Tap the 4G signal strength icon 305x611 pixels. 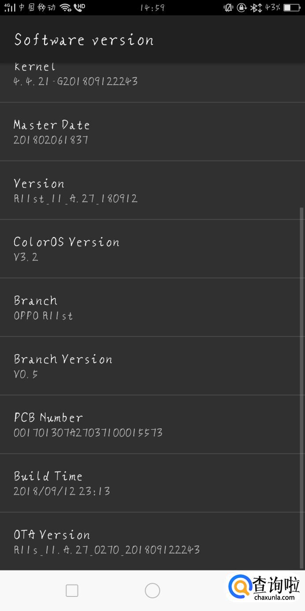10,8
